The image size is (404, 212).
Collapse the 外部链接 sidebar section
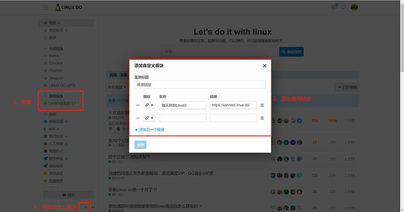[x=54, y=48]
